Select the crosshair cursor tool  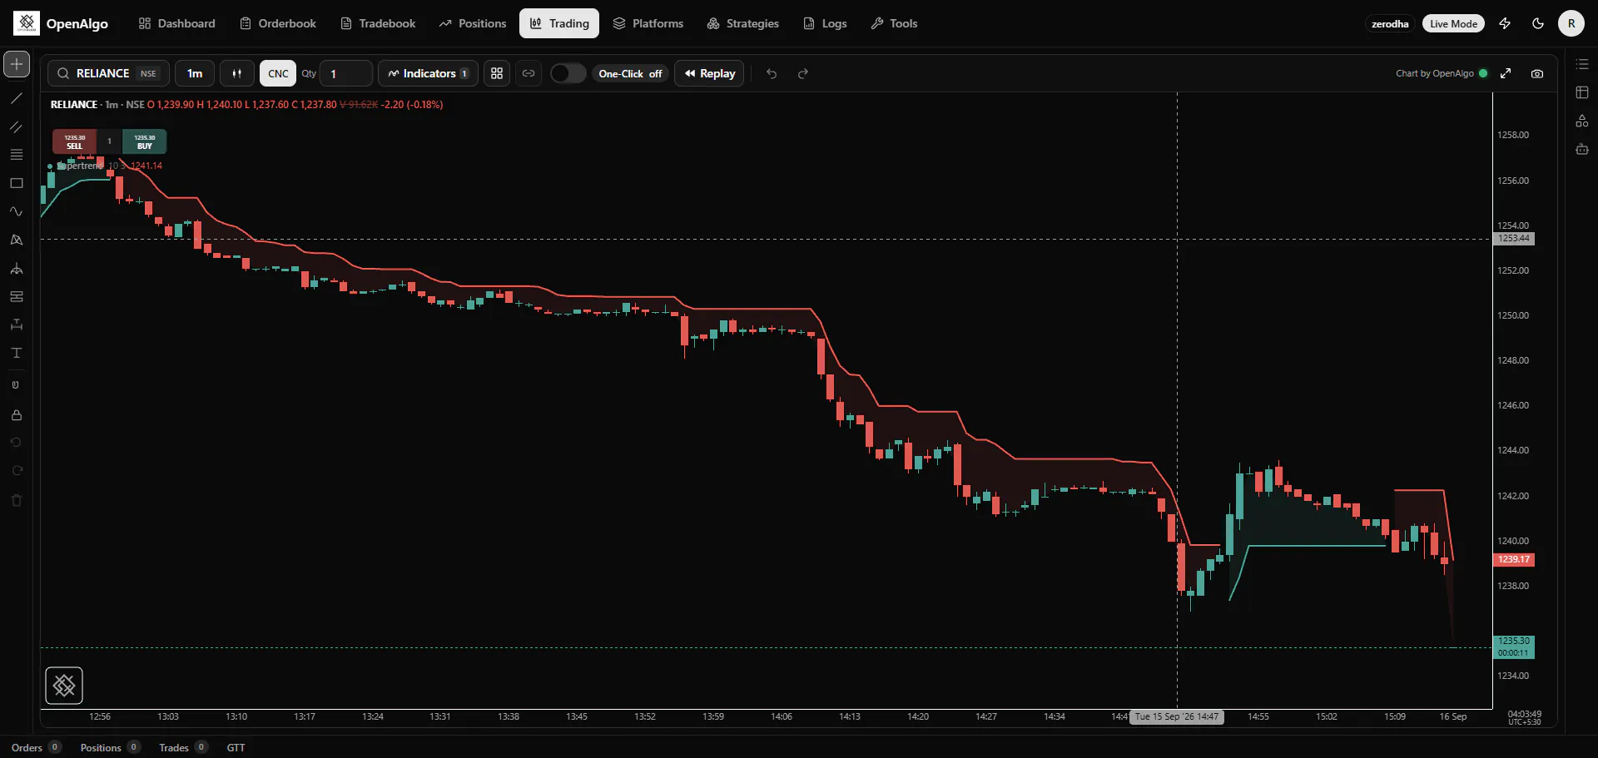[17, 64]
